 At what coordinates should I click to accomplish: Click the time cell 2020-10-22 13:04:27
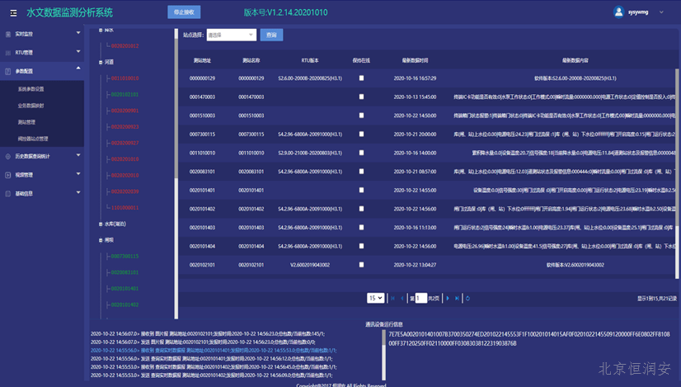[416, 265]
